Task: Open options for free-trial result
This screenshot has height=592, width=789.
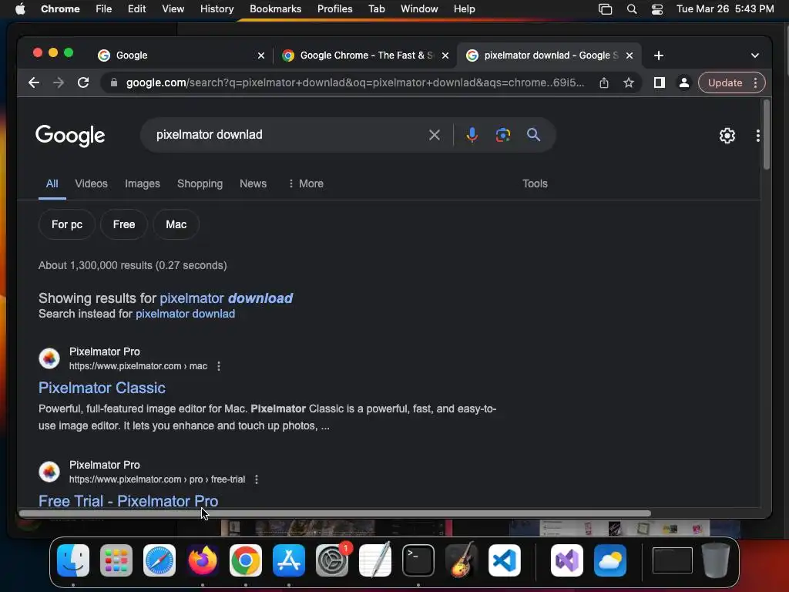Action: coord(257,479)
